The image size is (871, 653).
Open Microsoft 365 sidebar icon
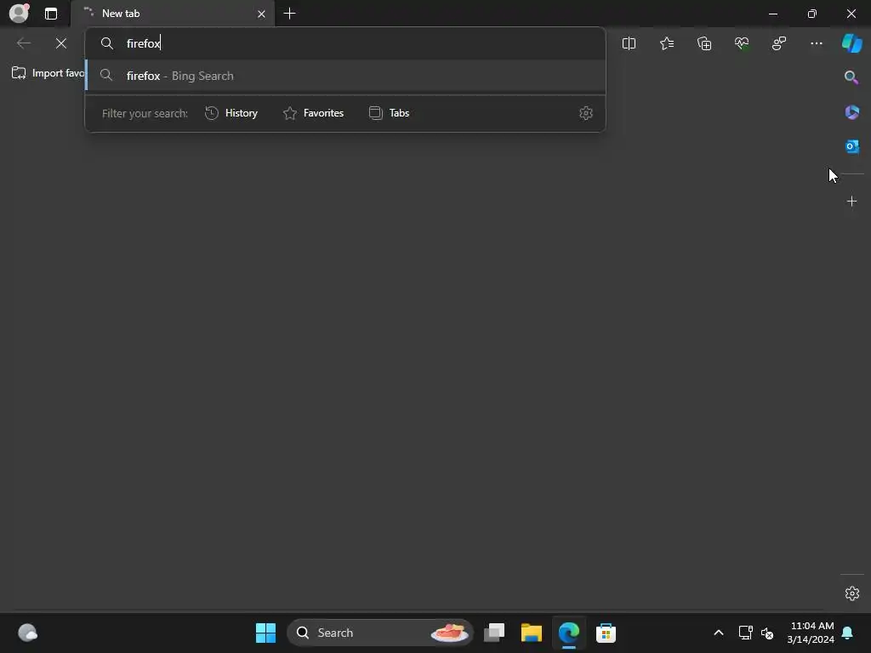(x=851, y=112)
